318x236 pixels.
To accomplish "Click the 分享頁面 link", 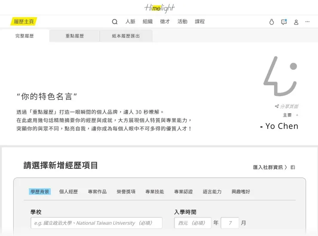I will 289,106.
